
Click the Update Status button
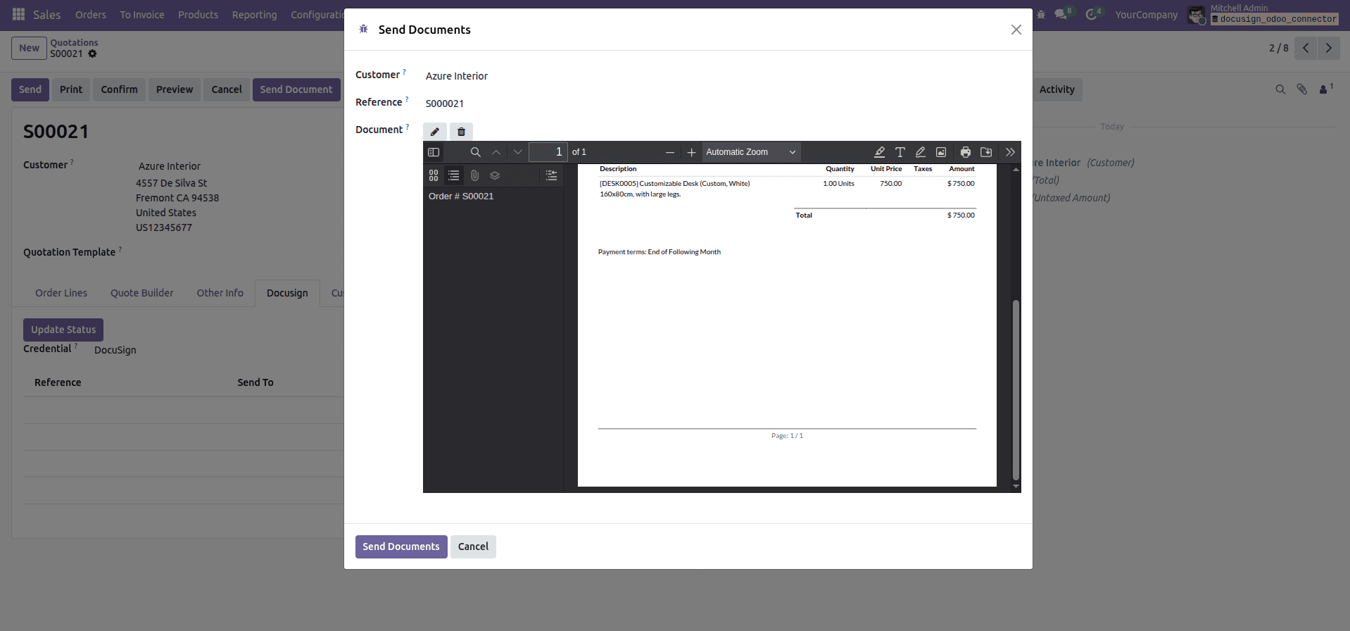pos(63,330)
